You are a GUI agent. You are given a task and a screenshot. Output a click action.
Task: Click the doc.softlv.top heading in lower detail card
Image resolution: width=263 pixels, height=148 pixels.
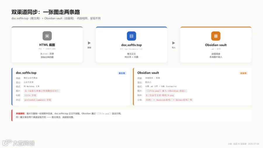click(x=26, y=73)
